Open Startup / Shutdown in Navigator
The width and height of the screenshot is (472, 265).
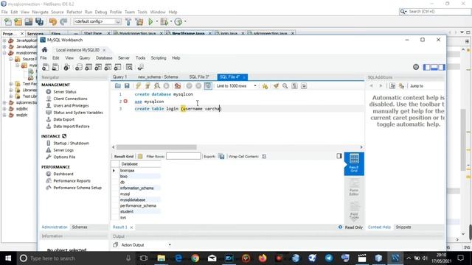(x=71, y=144)
